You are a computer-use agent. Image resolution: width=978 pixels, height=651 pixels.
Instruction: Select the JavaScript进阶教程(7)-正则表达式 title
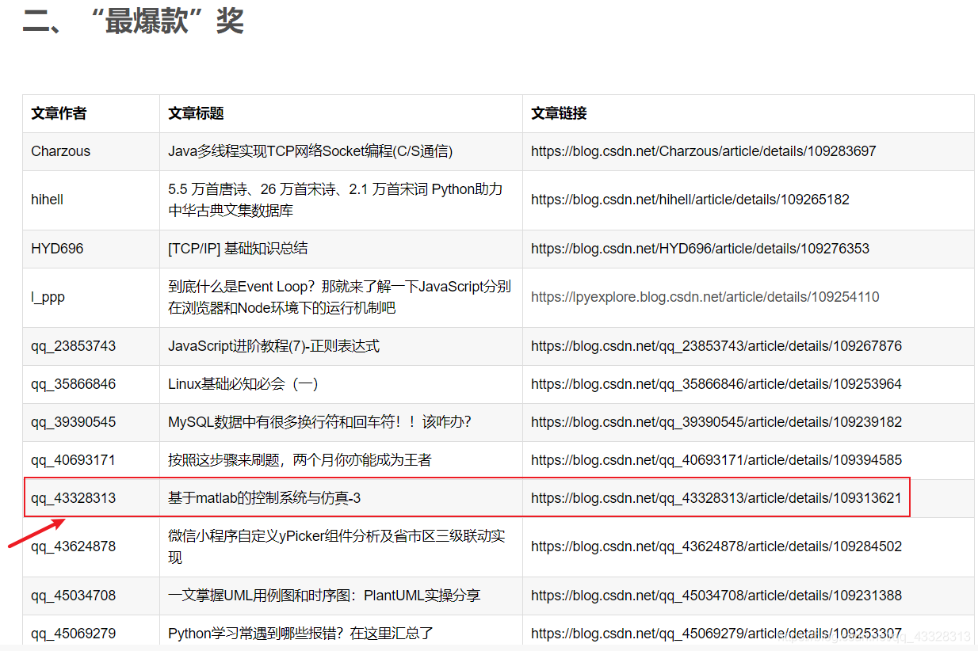[x=274, y=346]
